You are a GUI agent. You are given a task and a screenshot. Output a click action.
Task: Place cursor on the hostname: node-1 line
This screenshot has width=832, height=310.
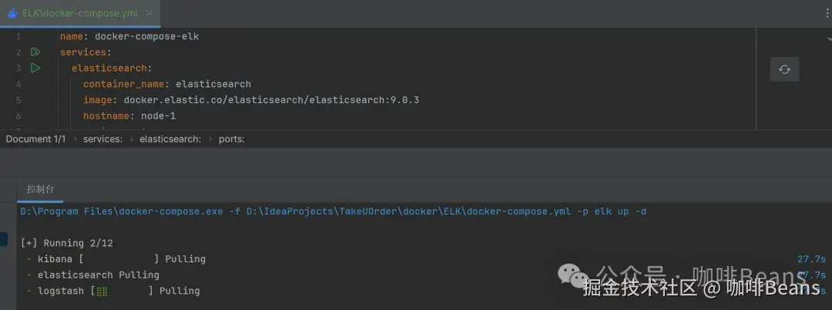[x=129, y=116]
